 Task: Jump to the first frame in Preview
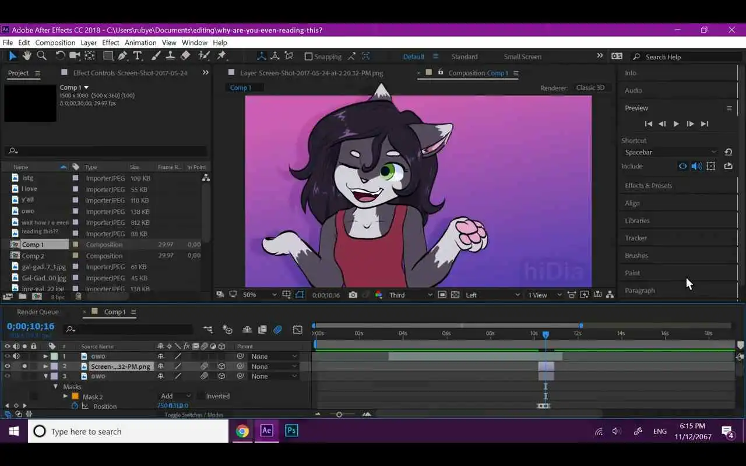[x=648, y=123]
